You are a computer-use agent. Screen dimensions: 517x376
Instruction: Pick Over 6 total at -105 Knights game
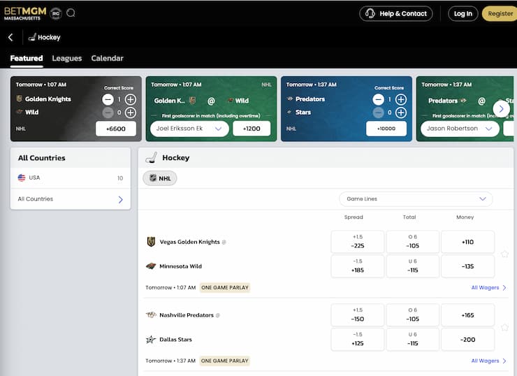coord(412,242)
